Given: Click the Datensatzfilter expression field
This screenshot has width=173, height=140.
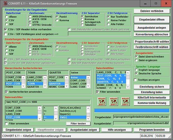Looking at the screenshot, I should coord(48,102).
